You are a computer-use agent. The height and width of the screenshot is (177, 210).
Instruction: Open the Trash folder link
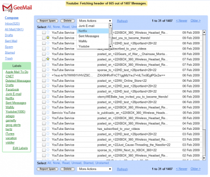click(9, 58)
